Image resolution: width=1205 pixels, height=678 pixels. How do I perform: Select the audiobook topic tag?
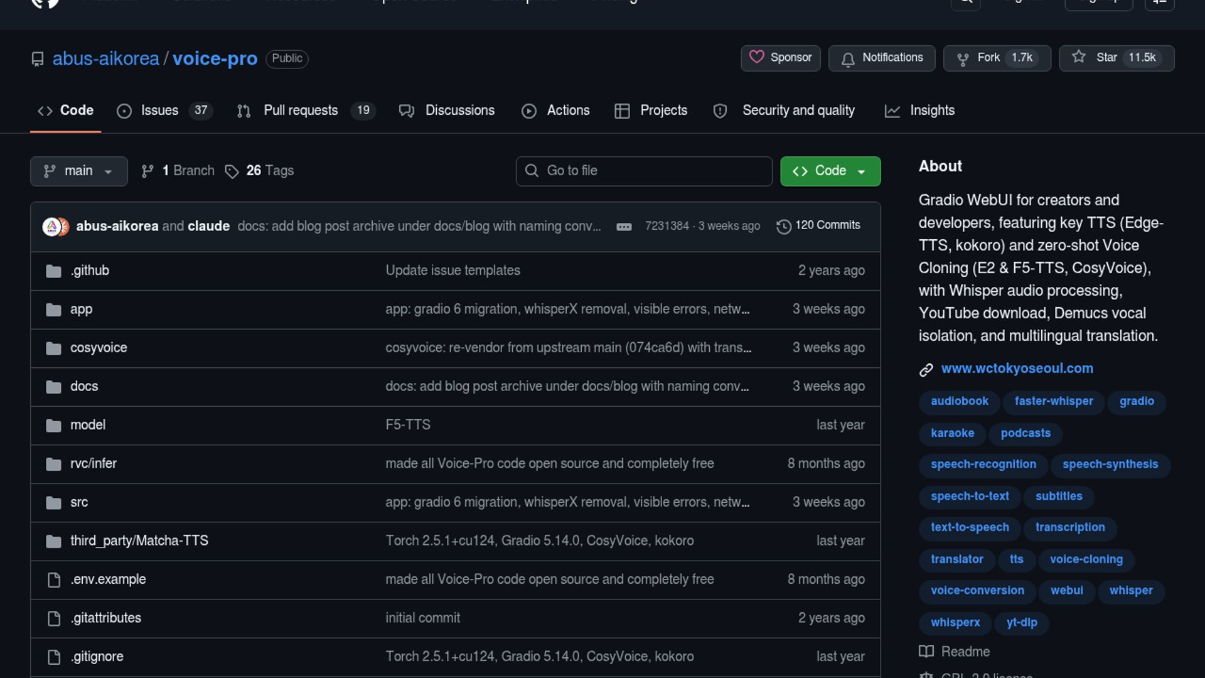pos(959,402)
